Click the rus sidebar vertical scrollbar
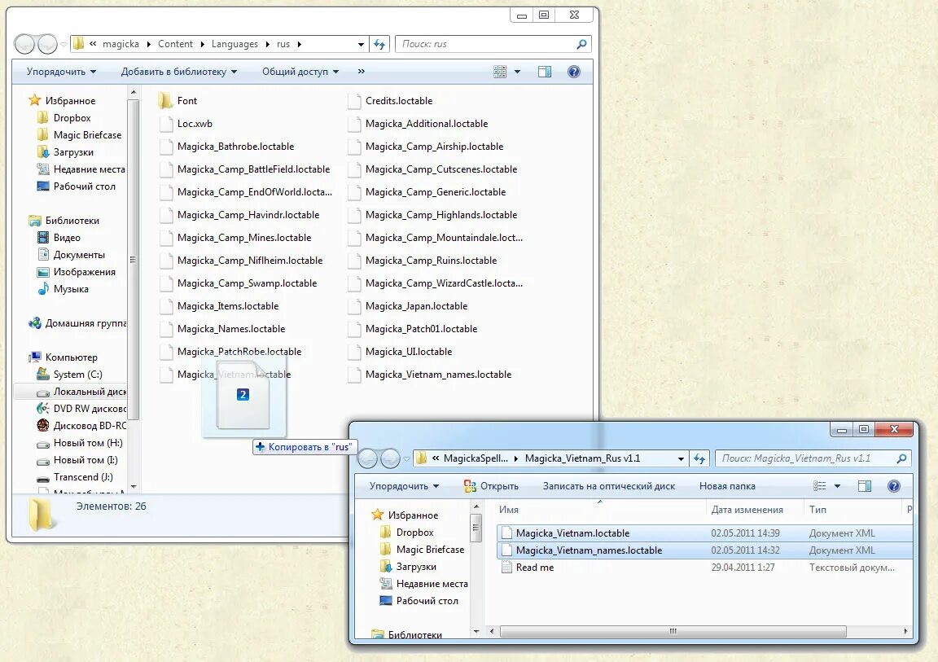938x662 pixels. tap(134, 259)
